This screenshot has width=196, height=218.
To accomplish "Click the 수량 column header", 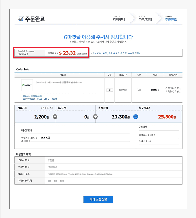I will [x=110, y=75].
